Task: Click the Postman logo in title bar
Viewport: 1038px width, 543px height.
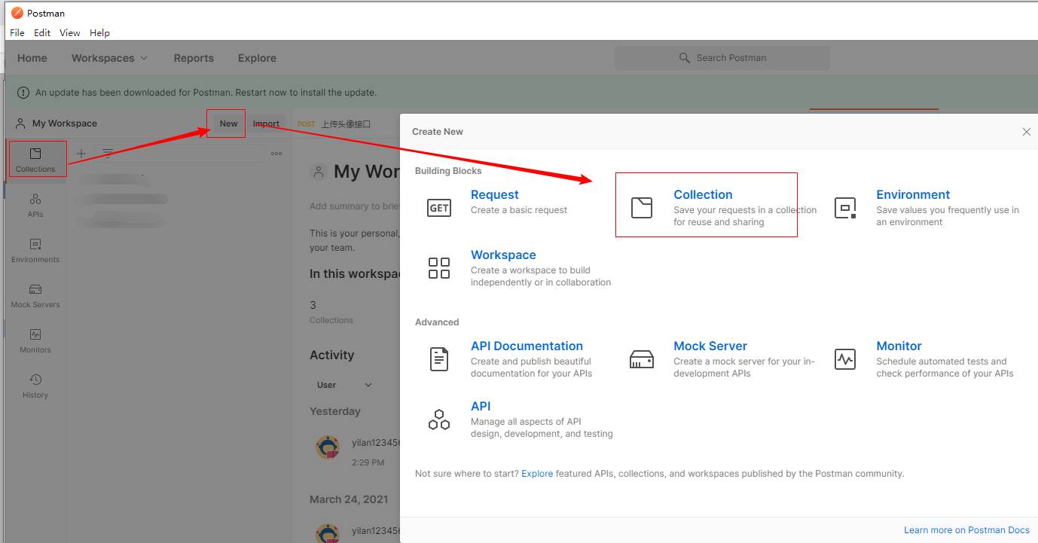Action: coord(17,13)
